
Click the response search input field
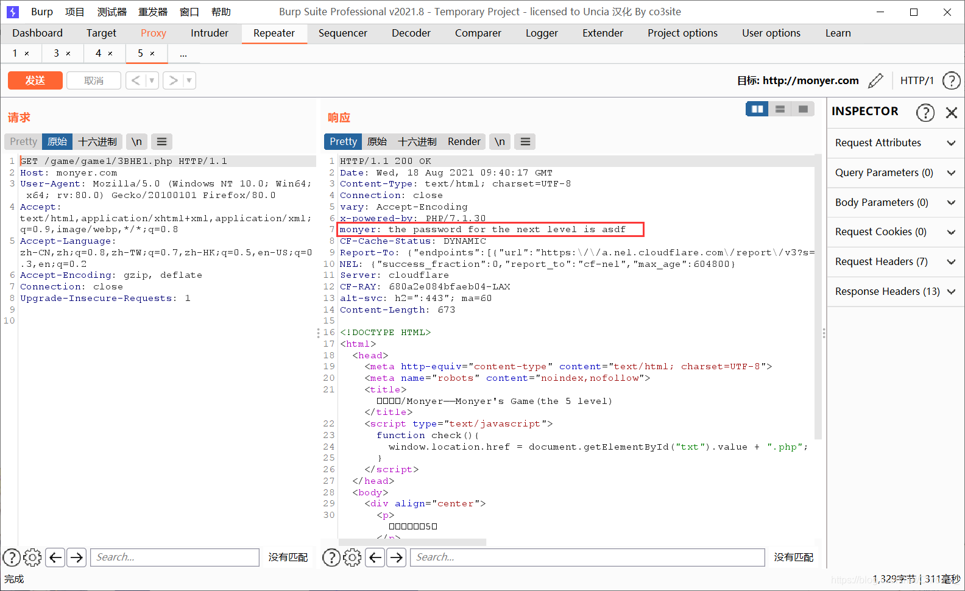[x=588, y=557]
